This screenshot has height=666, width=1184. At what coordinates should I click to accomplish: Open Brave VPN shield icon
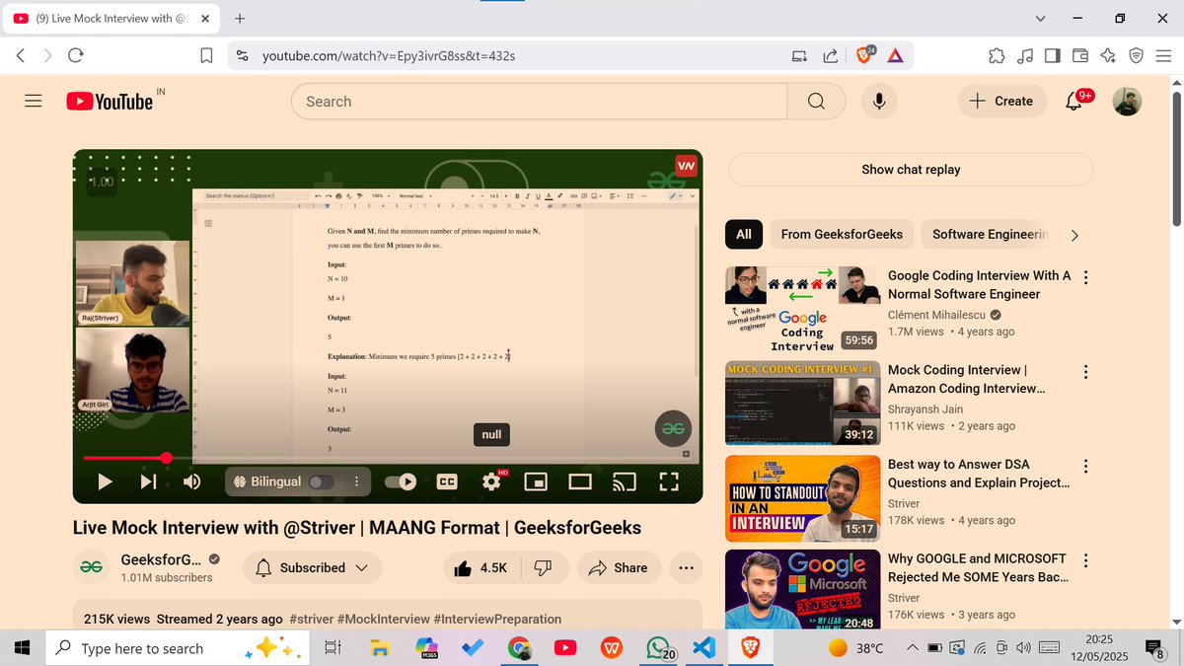coord(1136,56)
